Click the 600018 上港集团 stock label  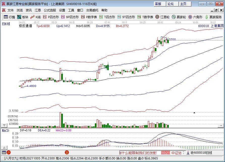pyautogui.click(x=211, y=26)
